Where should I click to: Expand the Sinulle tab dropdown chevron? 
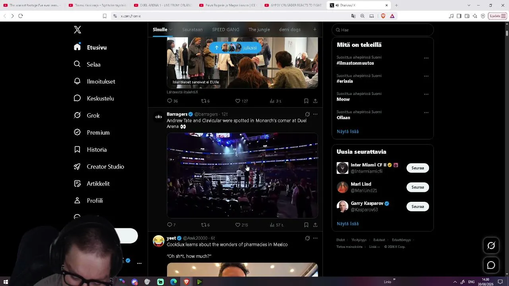171,30
